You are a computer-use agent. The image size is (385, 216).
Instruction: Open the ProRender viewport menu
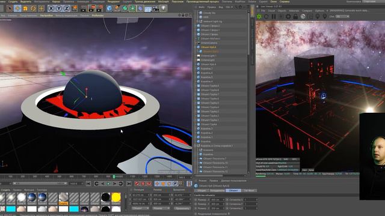(97, 15)
